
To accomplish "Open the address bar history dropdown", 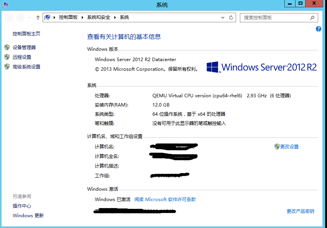I will point(223,18).
